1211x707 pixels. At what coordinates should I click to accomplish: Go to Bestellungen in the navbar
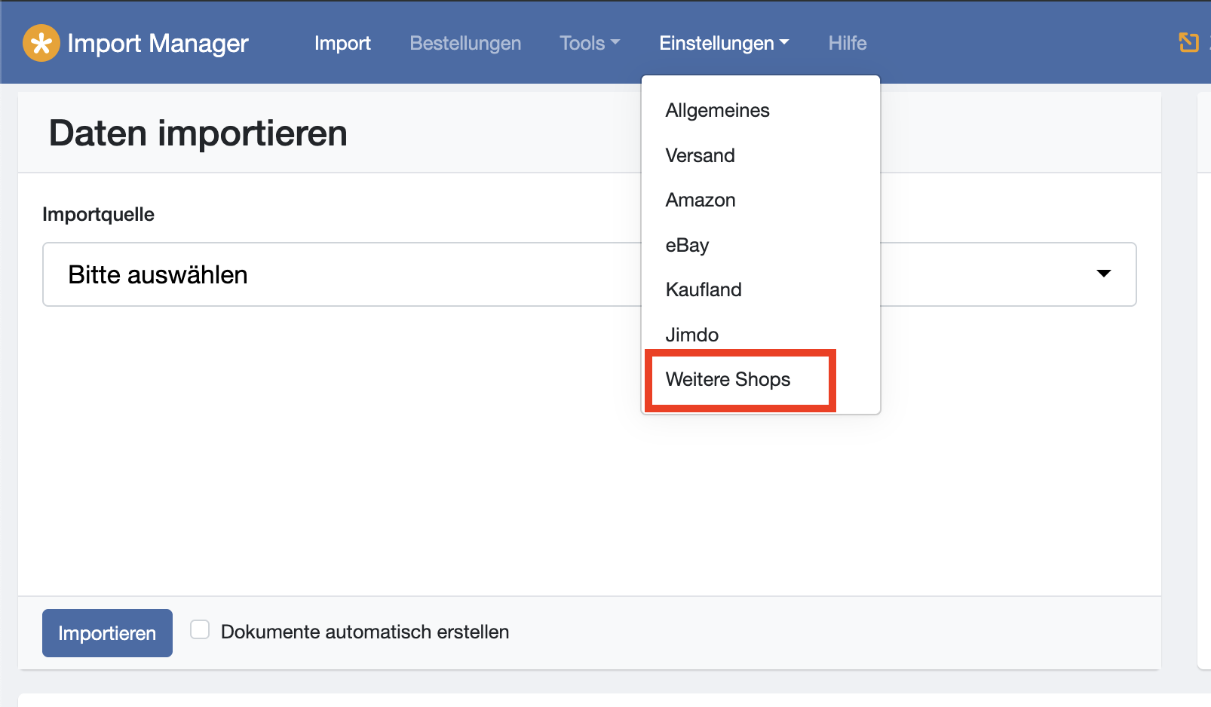[x=465, y=44]
